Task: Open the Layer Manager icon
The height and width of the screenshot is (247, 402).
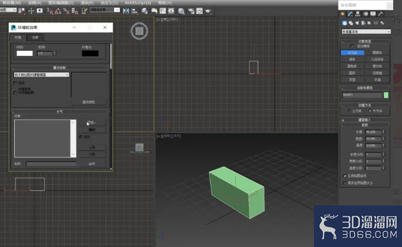Action: point(144,11)
